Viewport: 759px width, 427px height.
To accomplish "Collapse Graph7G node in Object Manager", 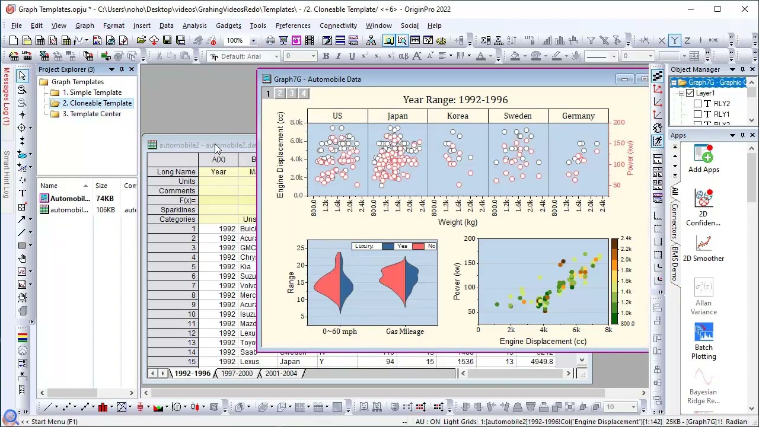I will [x=674, y=82].
